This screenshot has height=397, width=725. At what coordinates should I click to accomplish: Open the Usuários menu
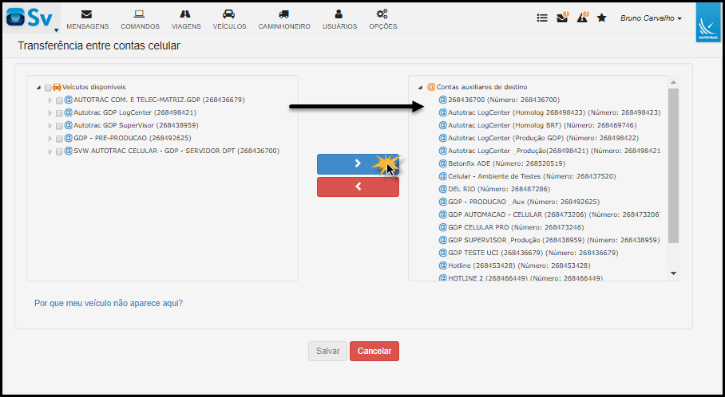[339, 20]
